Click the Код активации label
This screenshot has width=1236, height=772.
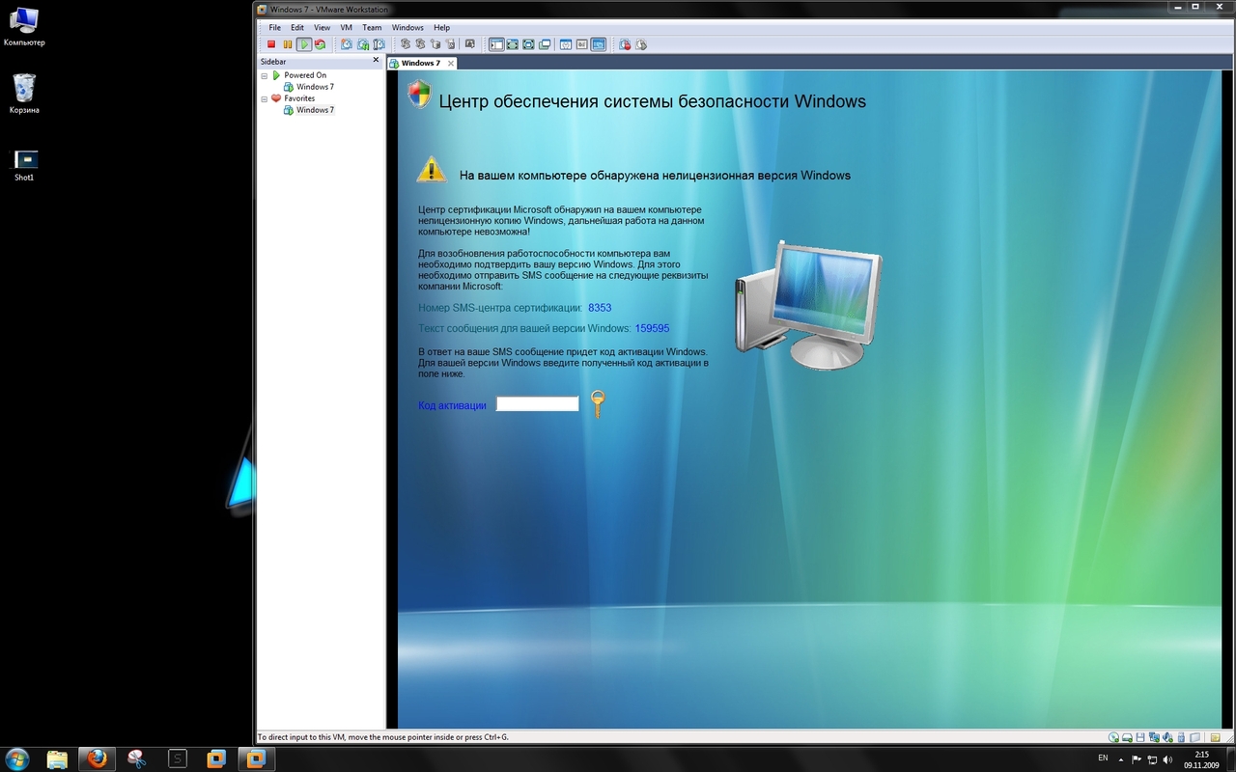tap(452, 405)
